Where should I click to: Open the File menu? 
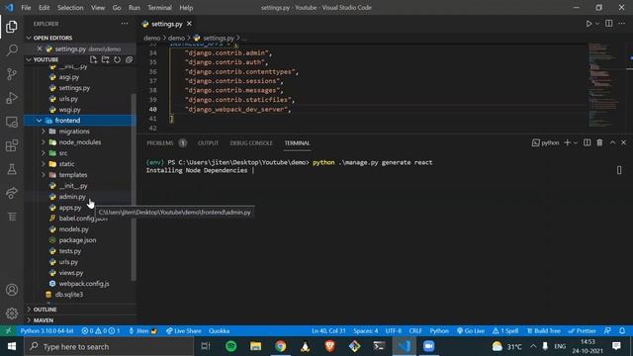(26, 8)
